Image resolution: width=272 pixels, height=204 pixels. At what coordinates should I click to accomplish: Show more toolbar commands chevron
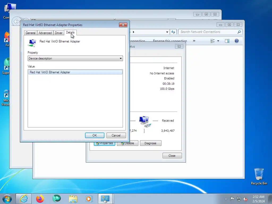[194, 41]
